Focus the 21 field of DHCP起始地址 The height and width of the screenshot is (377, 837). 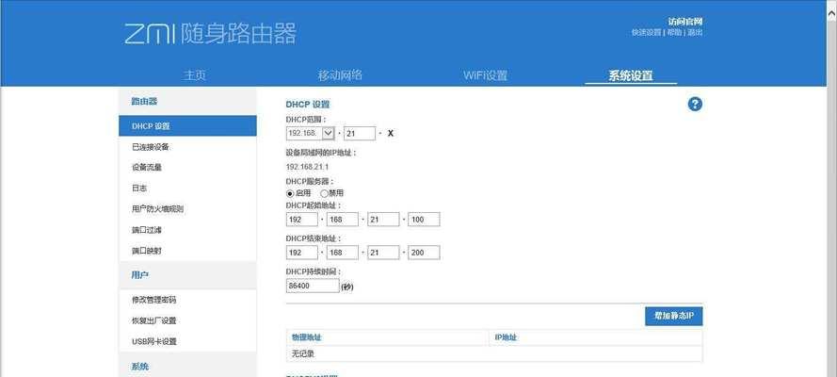coord(383,220)
